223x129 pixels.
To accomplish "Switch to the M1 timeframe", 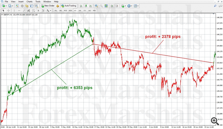I will pos(56,11).
